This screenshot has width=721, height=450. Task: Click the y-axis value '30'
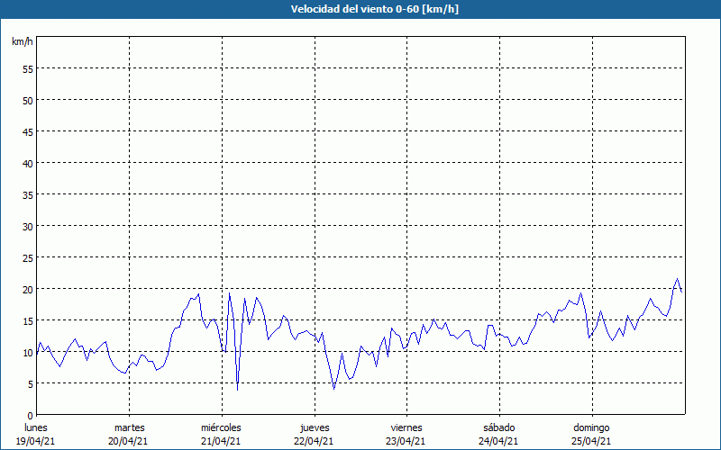click(x=28, y=227)
